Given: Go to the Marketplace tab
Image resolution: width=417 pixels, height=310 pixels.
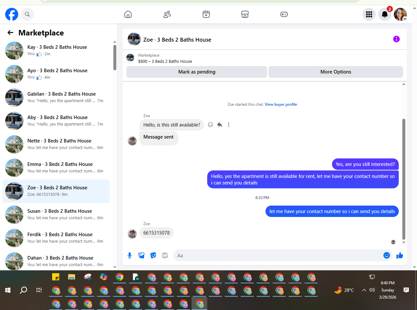Looking at the screenshot, I should (245, 14).
